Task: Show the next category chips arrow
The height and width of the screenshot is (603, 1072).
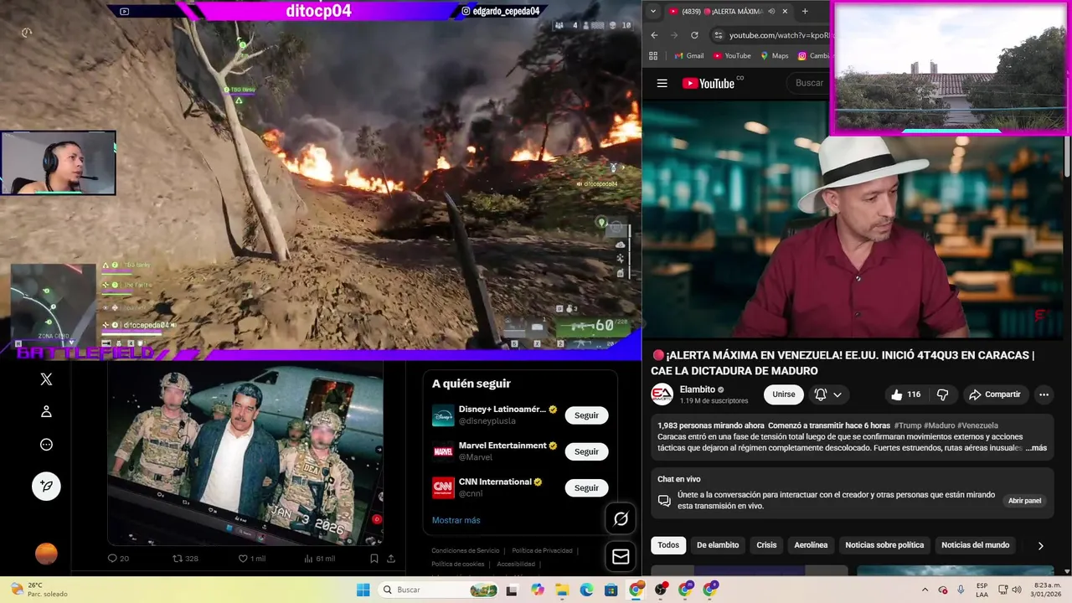Action: tap(1041, 545)
